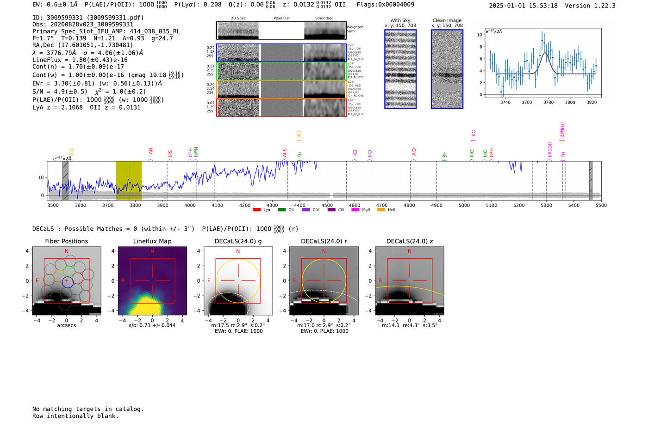Click the m:14.1 re:4.3" s:3.5" caption

(x=409, y=325)
